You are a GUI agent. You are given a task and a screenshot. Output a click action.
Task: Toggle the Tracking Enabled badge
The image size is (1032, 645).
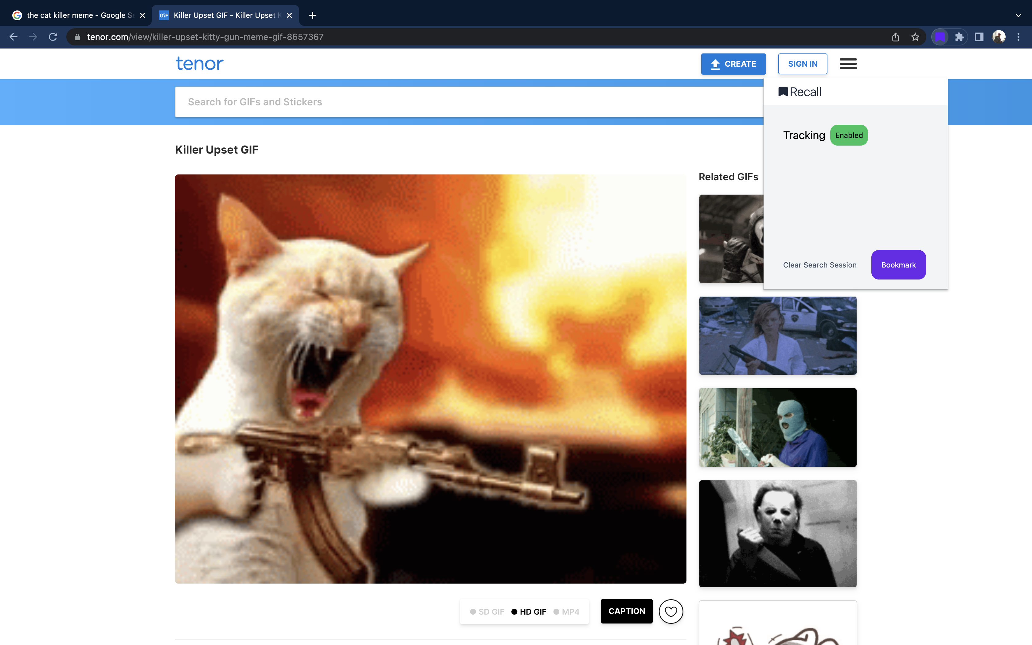coord(849,135)
